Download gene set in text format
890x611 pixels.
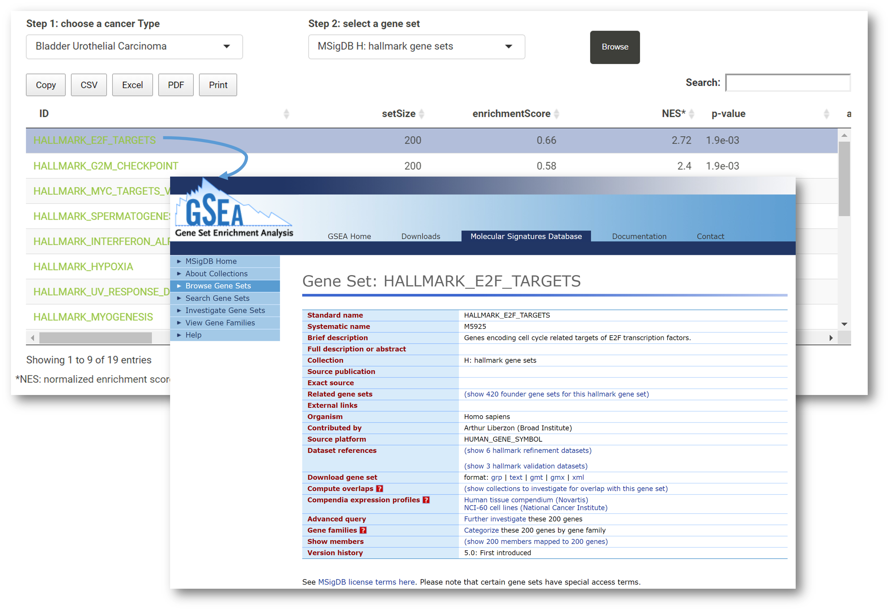click(515, 478)
